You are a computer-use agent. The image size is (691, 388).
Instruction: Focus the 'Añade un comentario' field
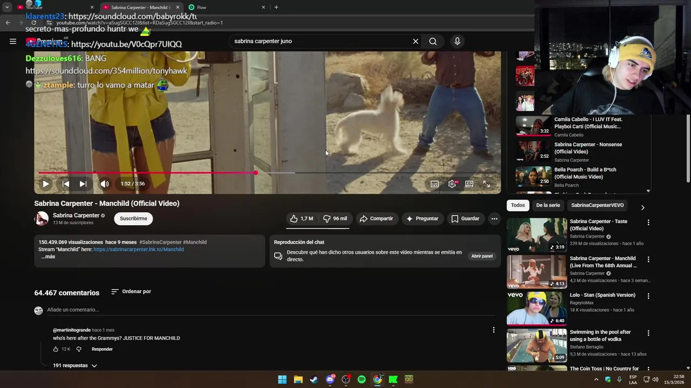click(x=270, y=310)
